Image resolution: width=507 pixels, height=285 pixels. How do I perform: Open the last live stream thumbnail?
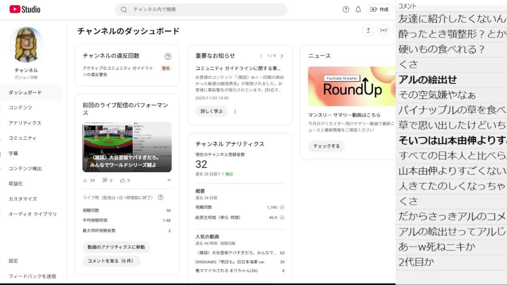click(127, 147)
